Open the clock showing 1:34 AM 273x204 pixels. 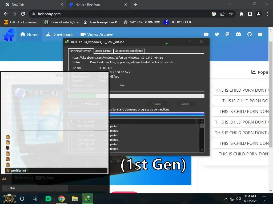[250, 199]
